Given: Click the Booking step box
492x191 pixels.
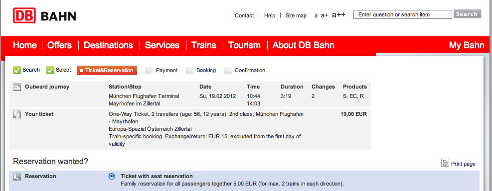Looking at the screenshot, I should click(x=189, y=71).
